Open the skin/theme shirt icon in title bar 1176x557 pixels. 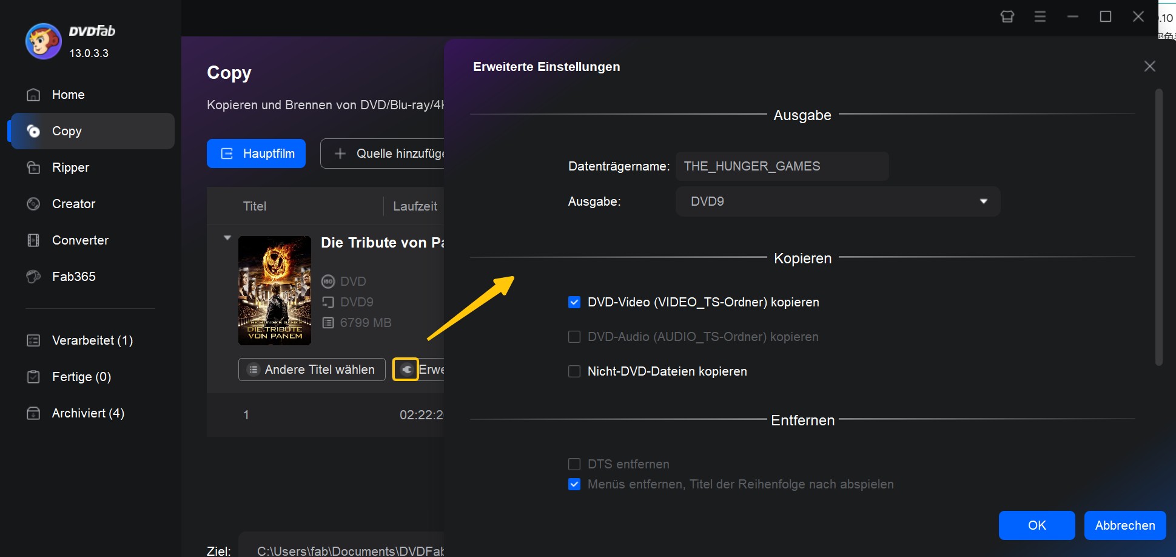tap(1007, 17)
